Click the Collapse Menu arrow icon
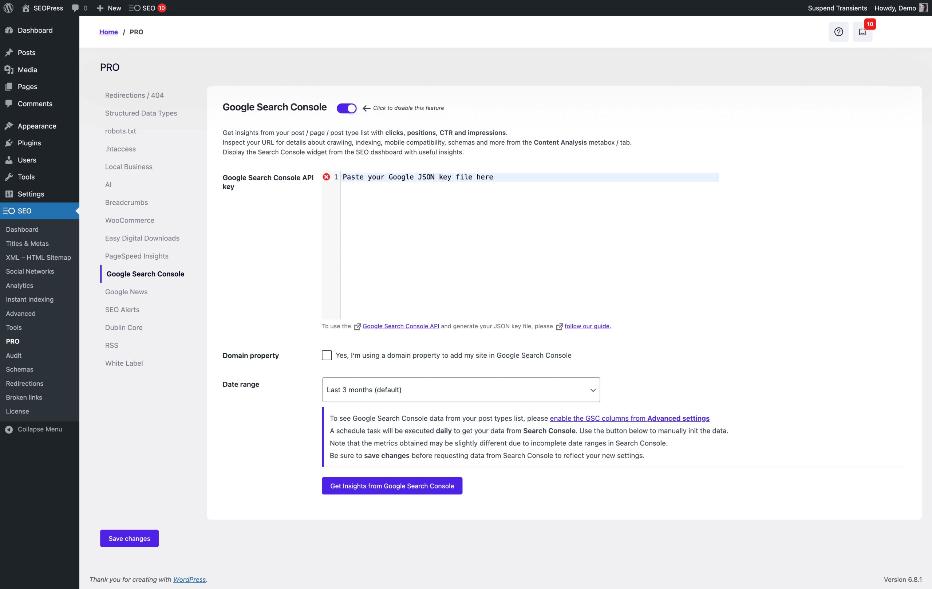The height and width of the screenshot is (589, 932). (9, 429)
